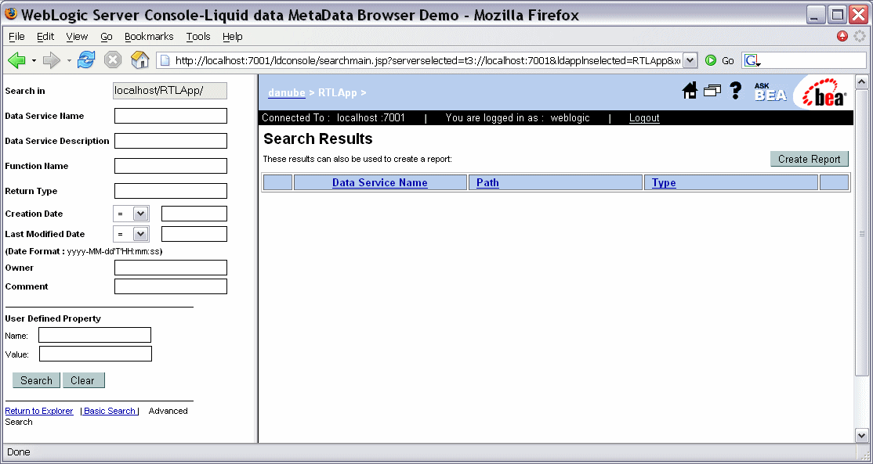Click the Clear button
Image resolution: width=873 pixels, height=464 pixels.
84,380
